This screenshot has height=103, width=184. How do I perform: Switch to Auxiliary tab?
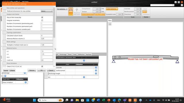[89, 54]
